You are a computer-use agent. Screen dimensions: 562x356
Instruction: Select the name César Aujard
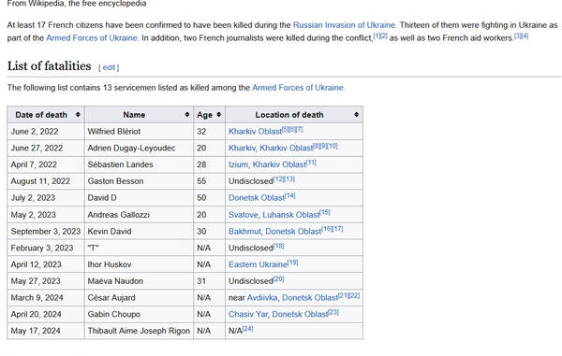111,297
